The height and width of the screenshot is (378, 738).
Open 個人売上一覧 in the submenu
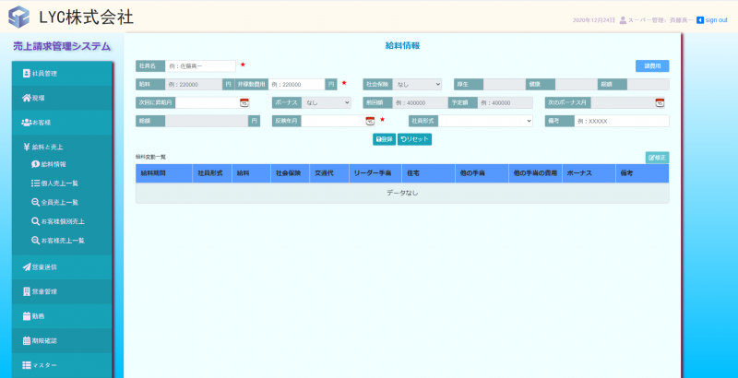(61, 183)
